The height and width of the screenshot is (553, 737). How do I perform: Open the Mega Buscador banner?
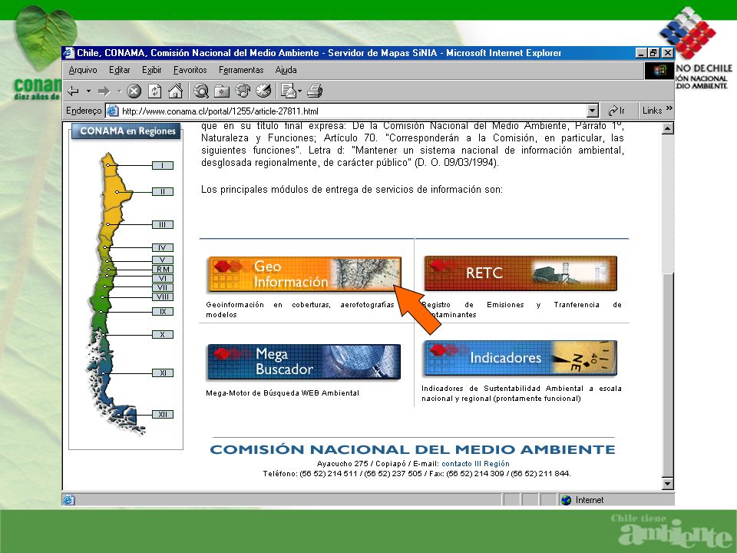(304, 362)
